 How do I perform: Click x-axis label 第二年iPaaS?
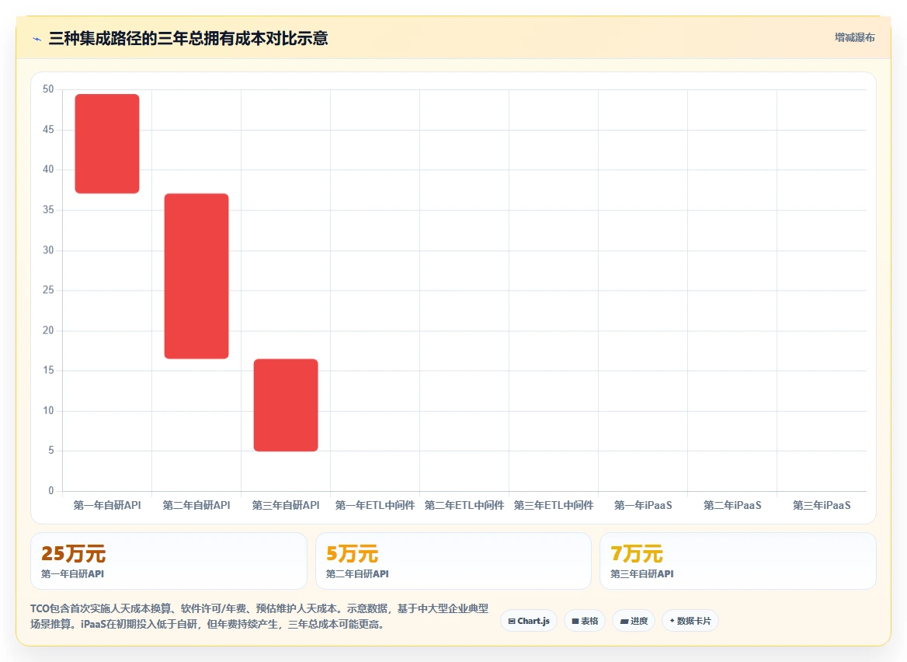point(732,505)
